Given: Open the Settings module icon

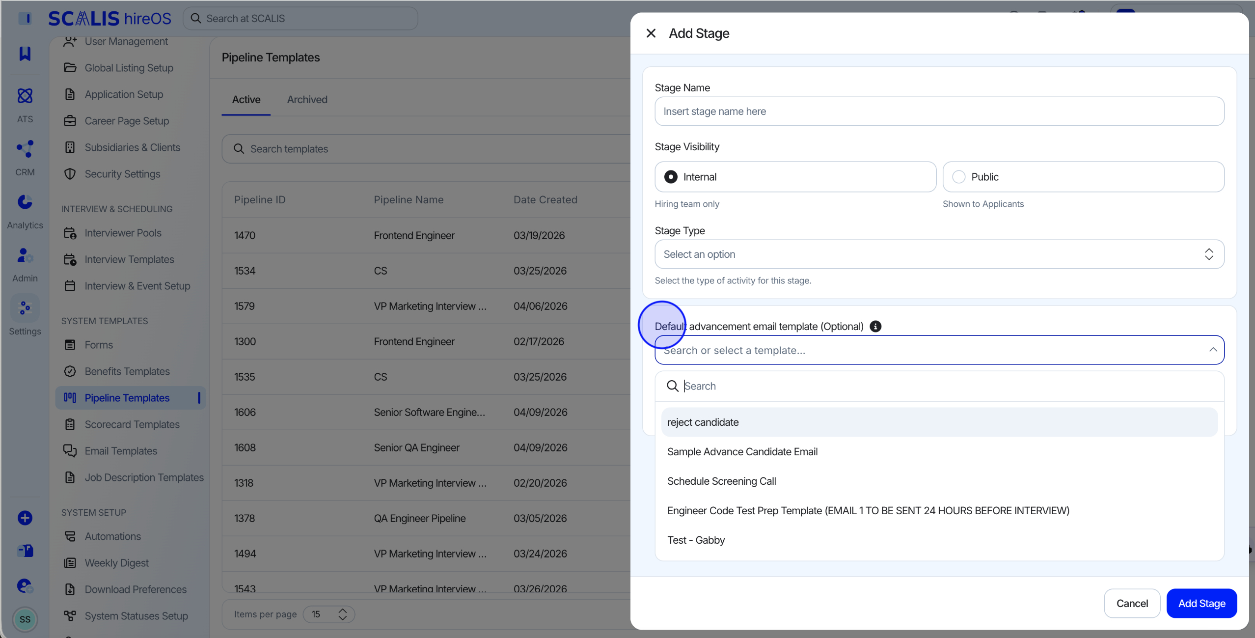Looking at the screenshot, I should [25, 308].
